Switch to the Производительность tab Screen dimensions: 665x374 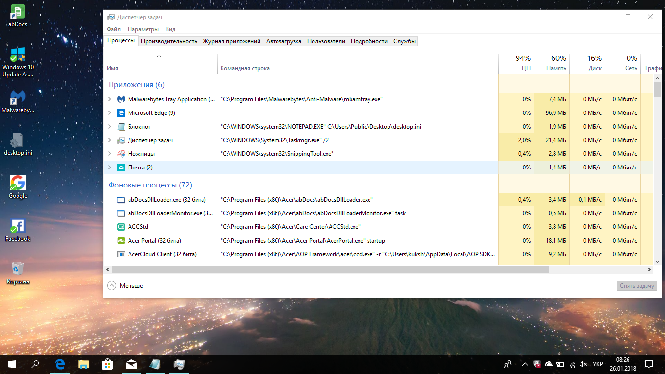click(x=169, y=41)
